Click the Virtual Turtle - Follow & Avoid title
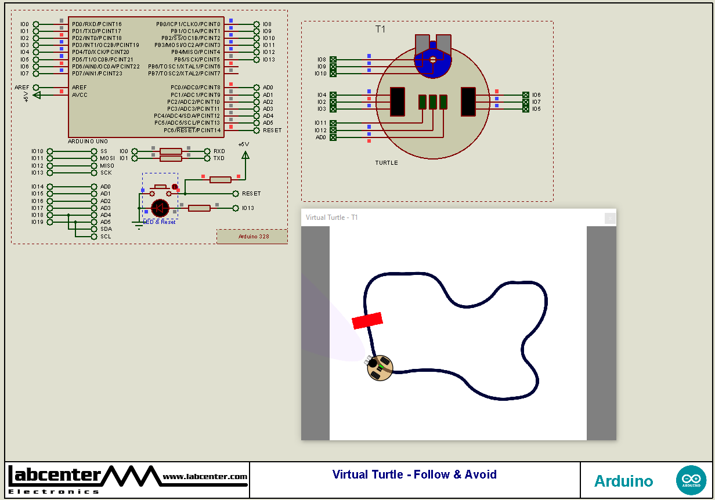 coord(414,474)
